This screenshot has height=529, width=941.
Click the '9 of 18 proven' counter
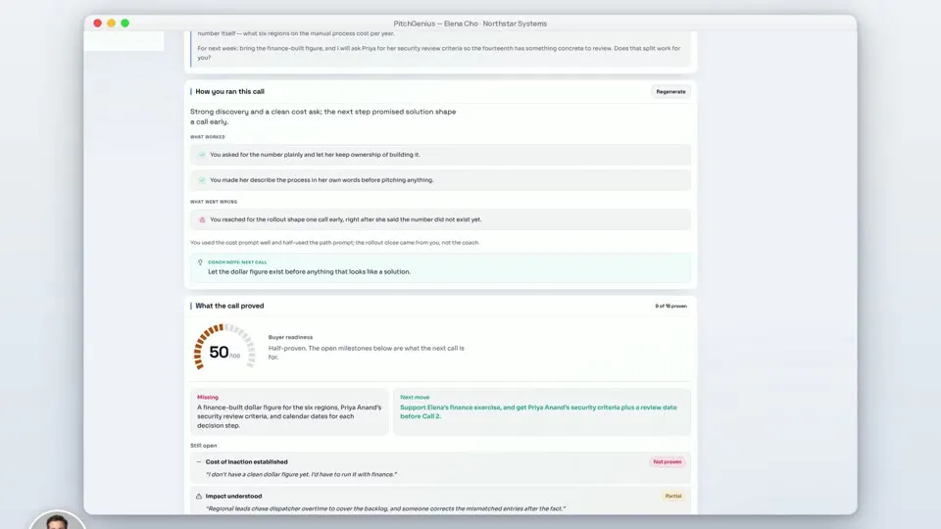coord(670,306)
